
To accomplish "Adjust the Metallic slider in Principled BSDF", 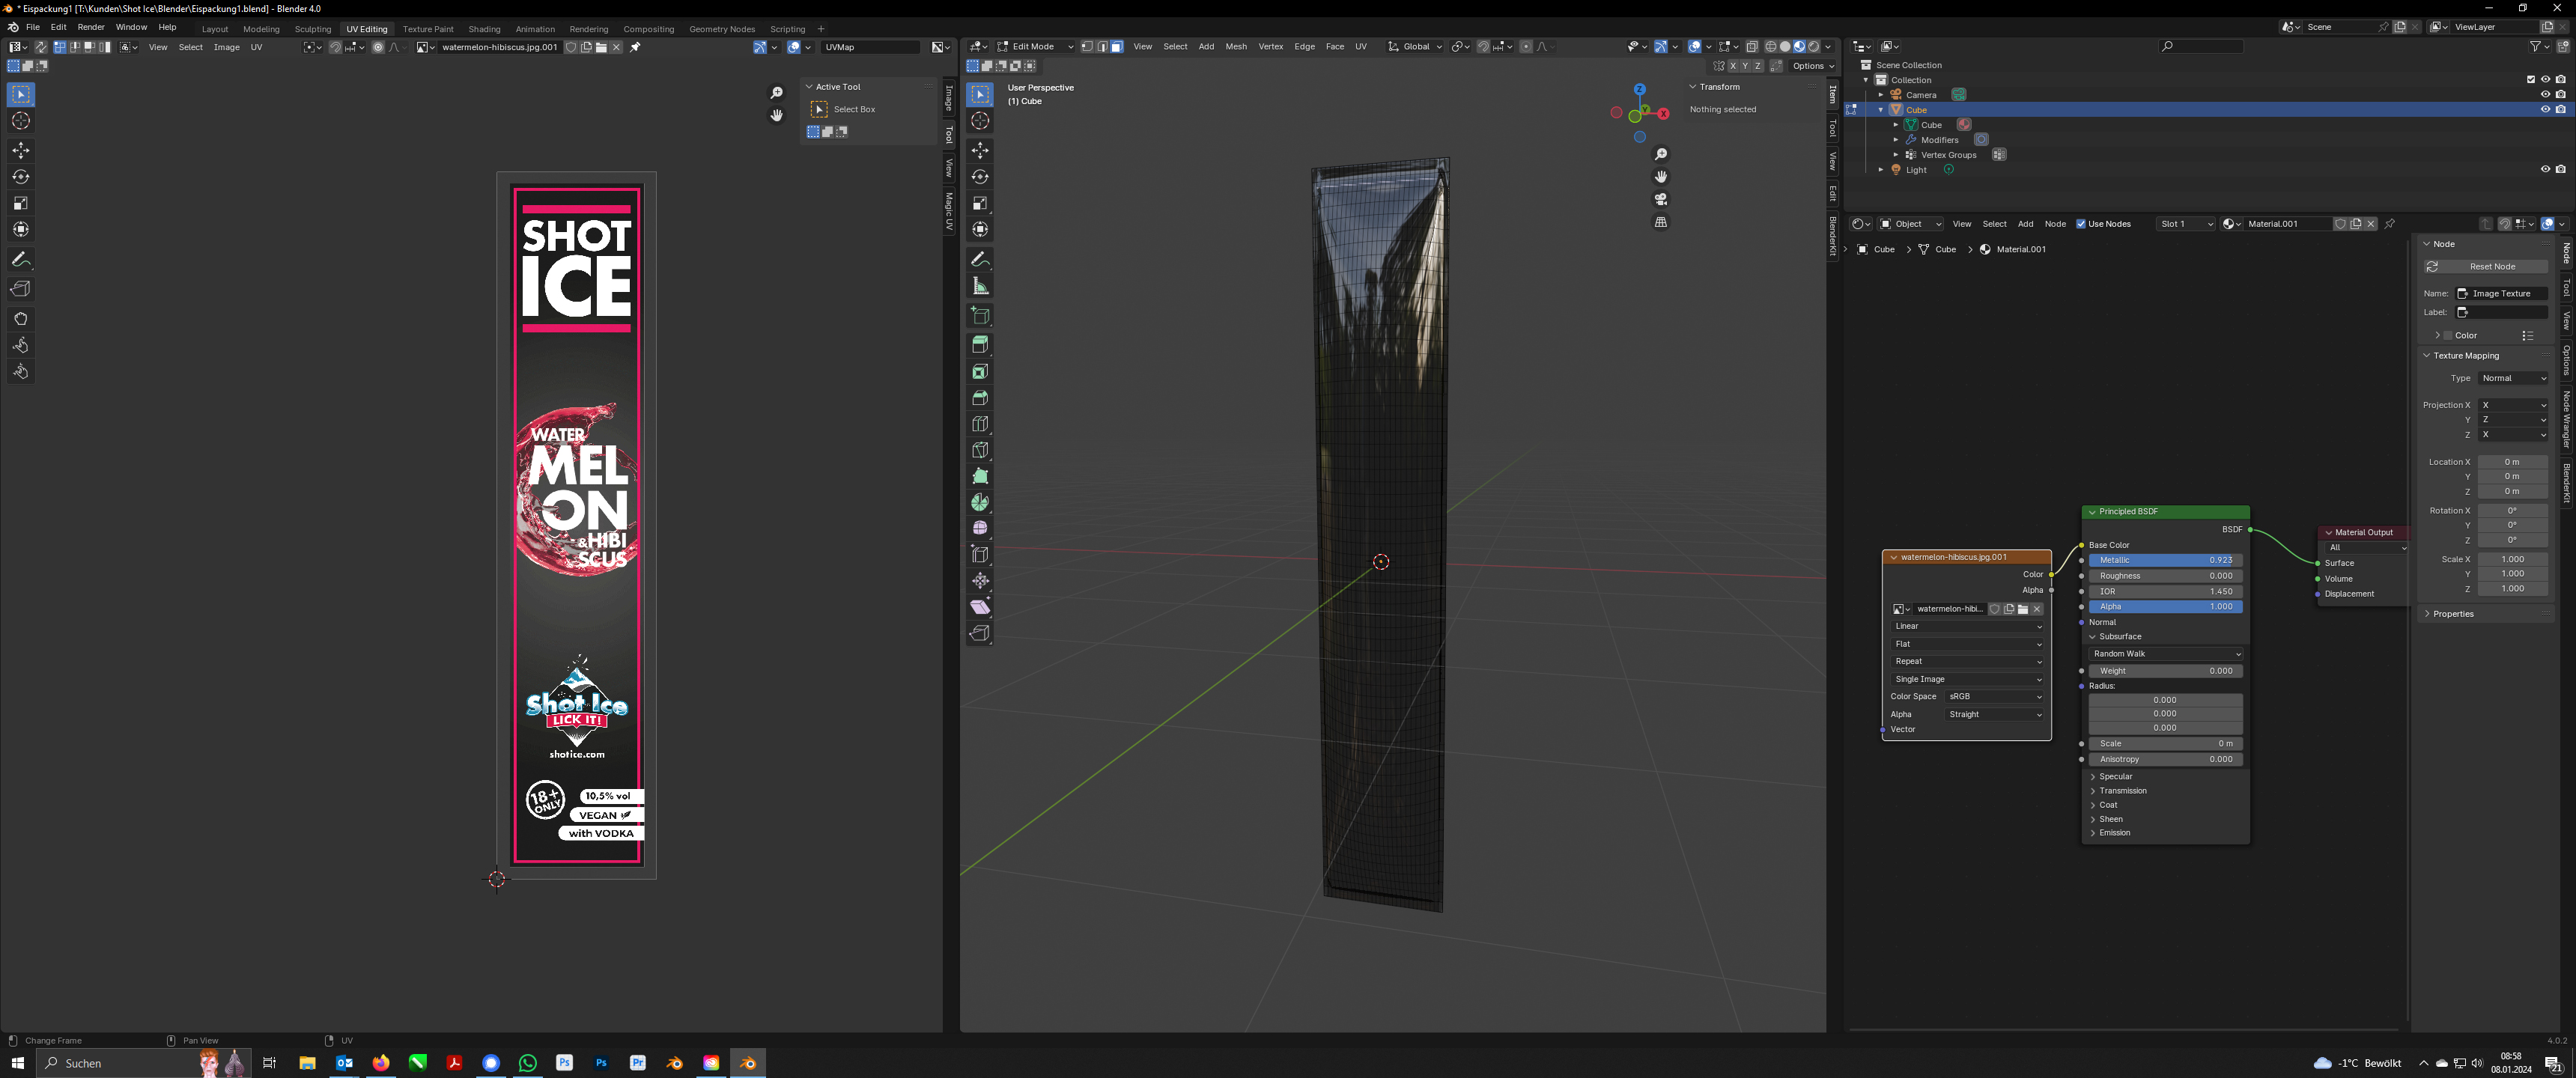I will tap(2165, 560).
